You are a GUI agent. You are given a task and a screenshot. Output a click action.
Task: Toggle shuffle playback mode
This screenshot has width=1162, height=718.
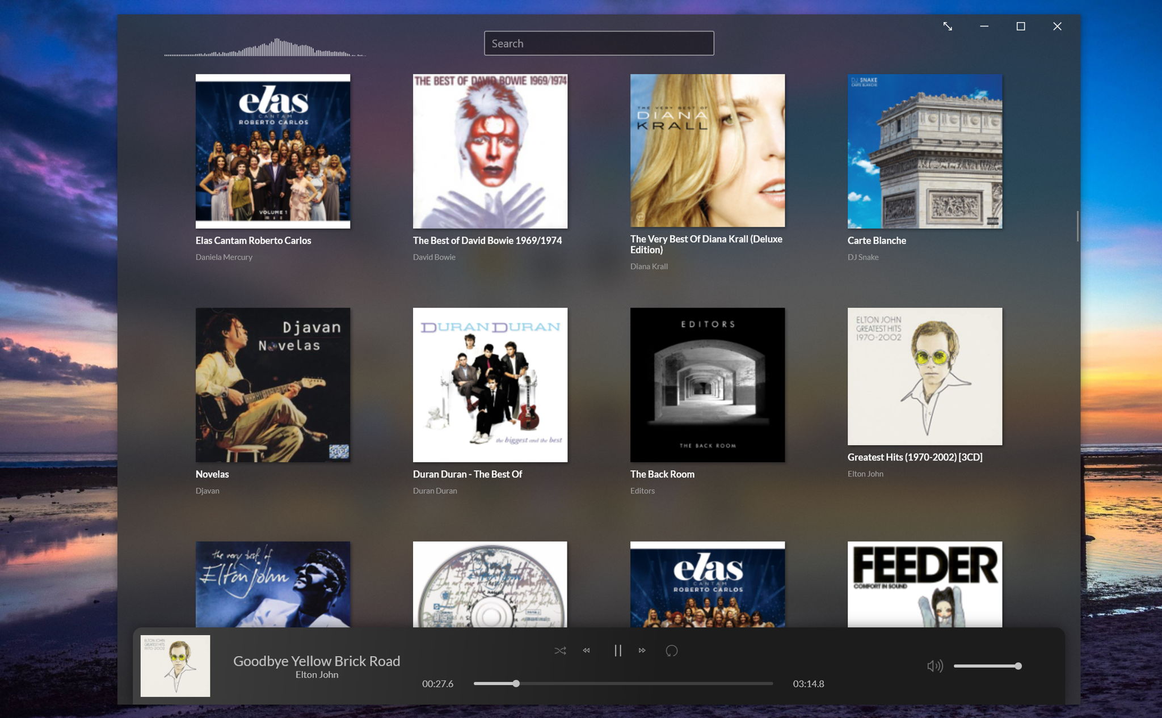(560, 651)
